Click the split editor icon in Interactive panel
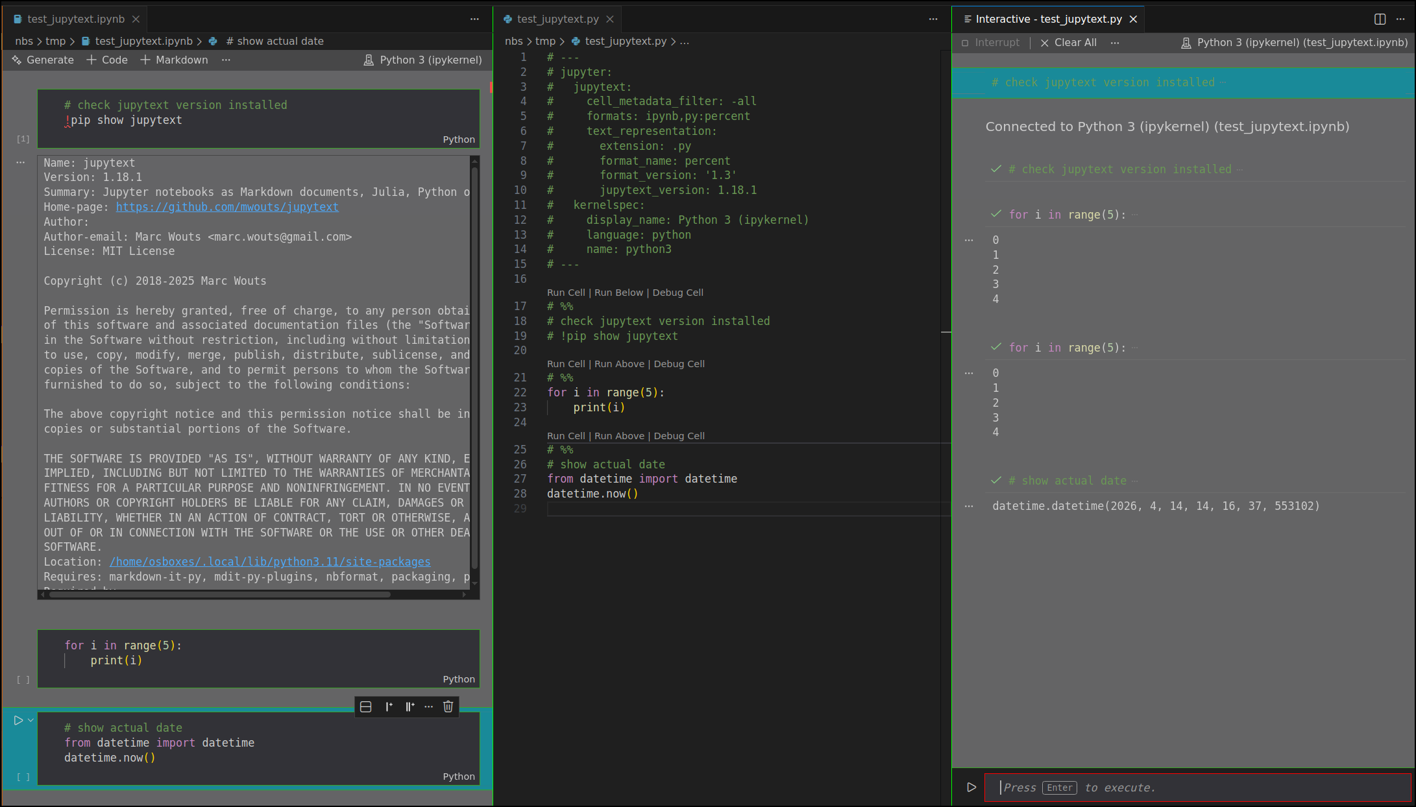 1380,19
